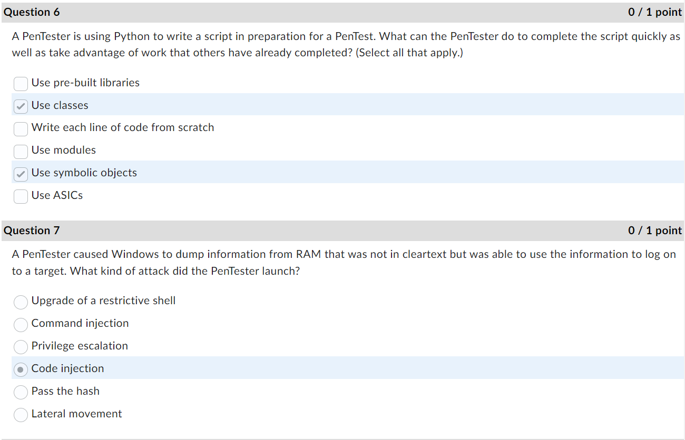Select the 'Command injection' radio button

point(21,324)
